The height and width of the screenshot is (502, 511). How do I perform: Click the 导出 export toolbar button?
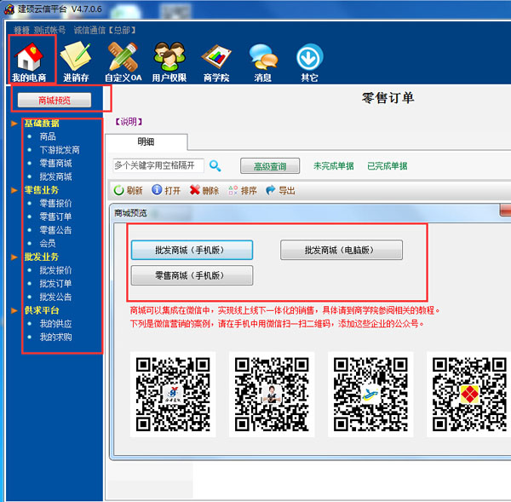click(280, 190)
